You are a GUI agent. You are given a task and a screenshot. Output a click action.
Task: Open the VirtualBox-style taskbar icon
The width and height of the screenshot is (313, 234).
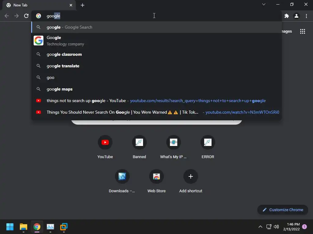tap(64, 227)
